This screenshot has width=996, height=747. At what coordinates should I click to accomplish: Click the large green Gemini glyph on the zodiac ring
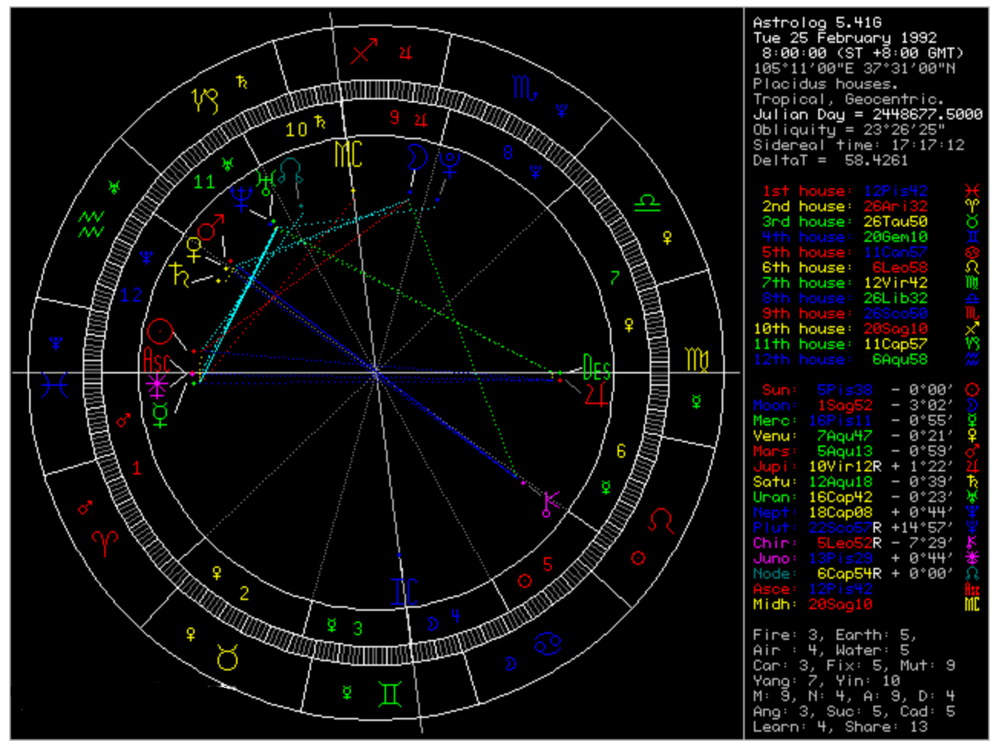pos(390,693)
